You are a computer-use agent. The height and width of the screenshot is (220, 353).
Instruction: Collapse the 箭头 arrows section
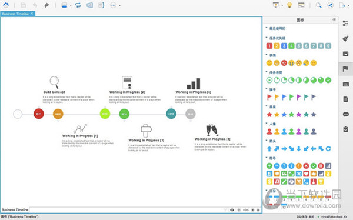pyautogui.click(x=267, y=141)
